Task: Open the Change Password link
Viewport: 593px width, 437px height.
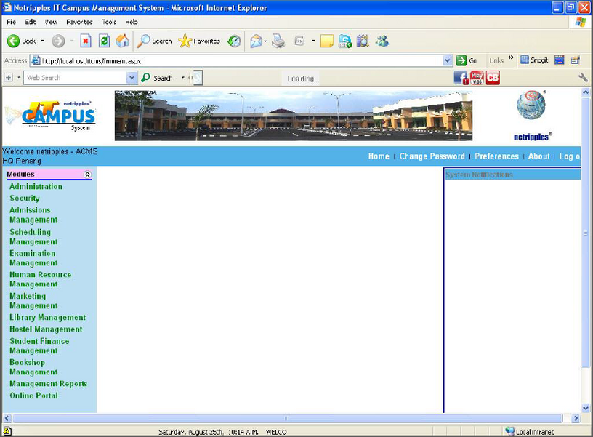Action: click(432, 156)
